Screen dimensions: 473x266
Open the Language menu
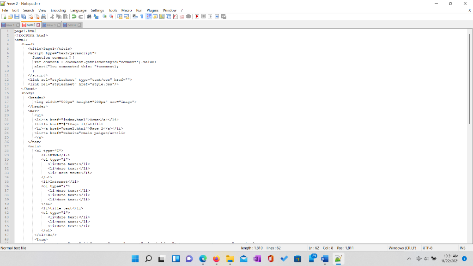[x=79, y=10]
